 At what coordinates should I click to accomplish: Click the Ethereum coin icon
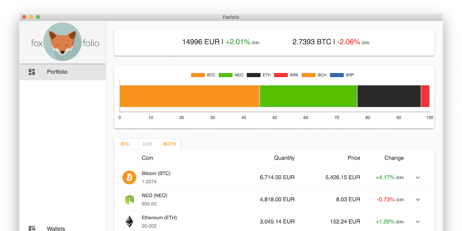129,222
